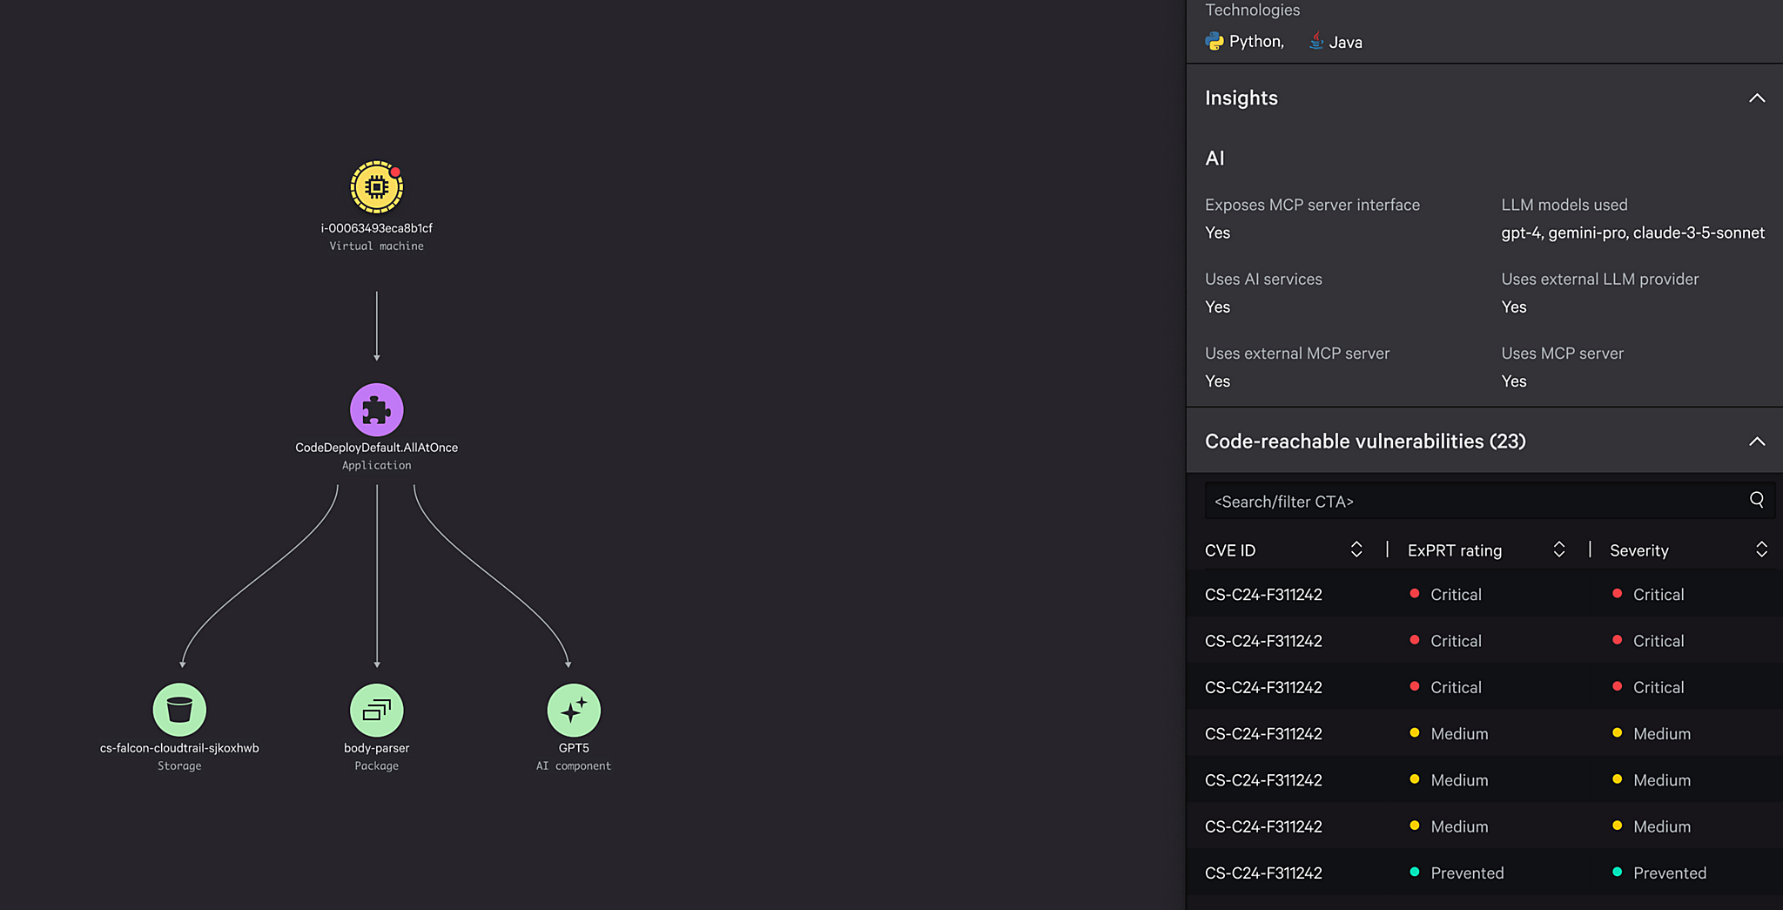Select the cs-falcon-cloudtrail storage bucket icon
Image resolution: width=1783 pixels, height=910 pixels.
[x=179, y=710]
